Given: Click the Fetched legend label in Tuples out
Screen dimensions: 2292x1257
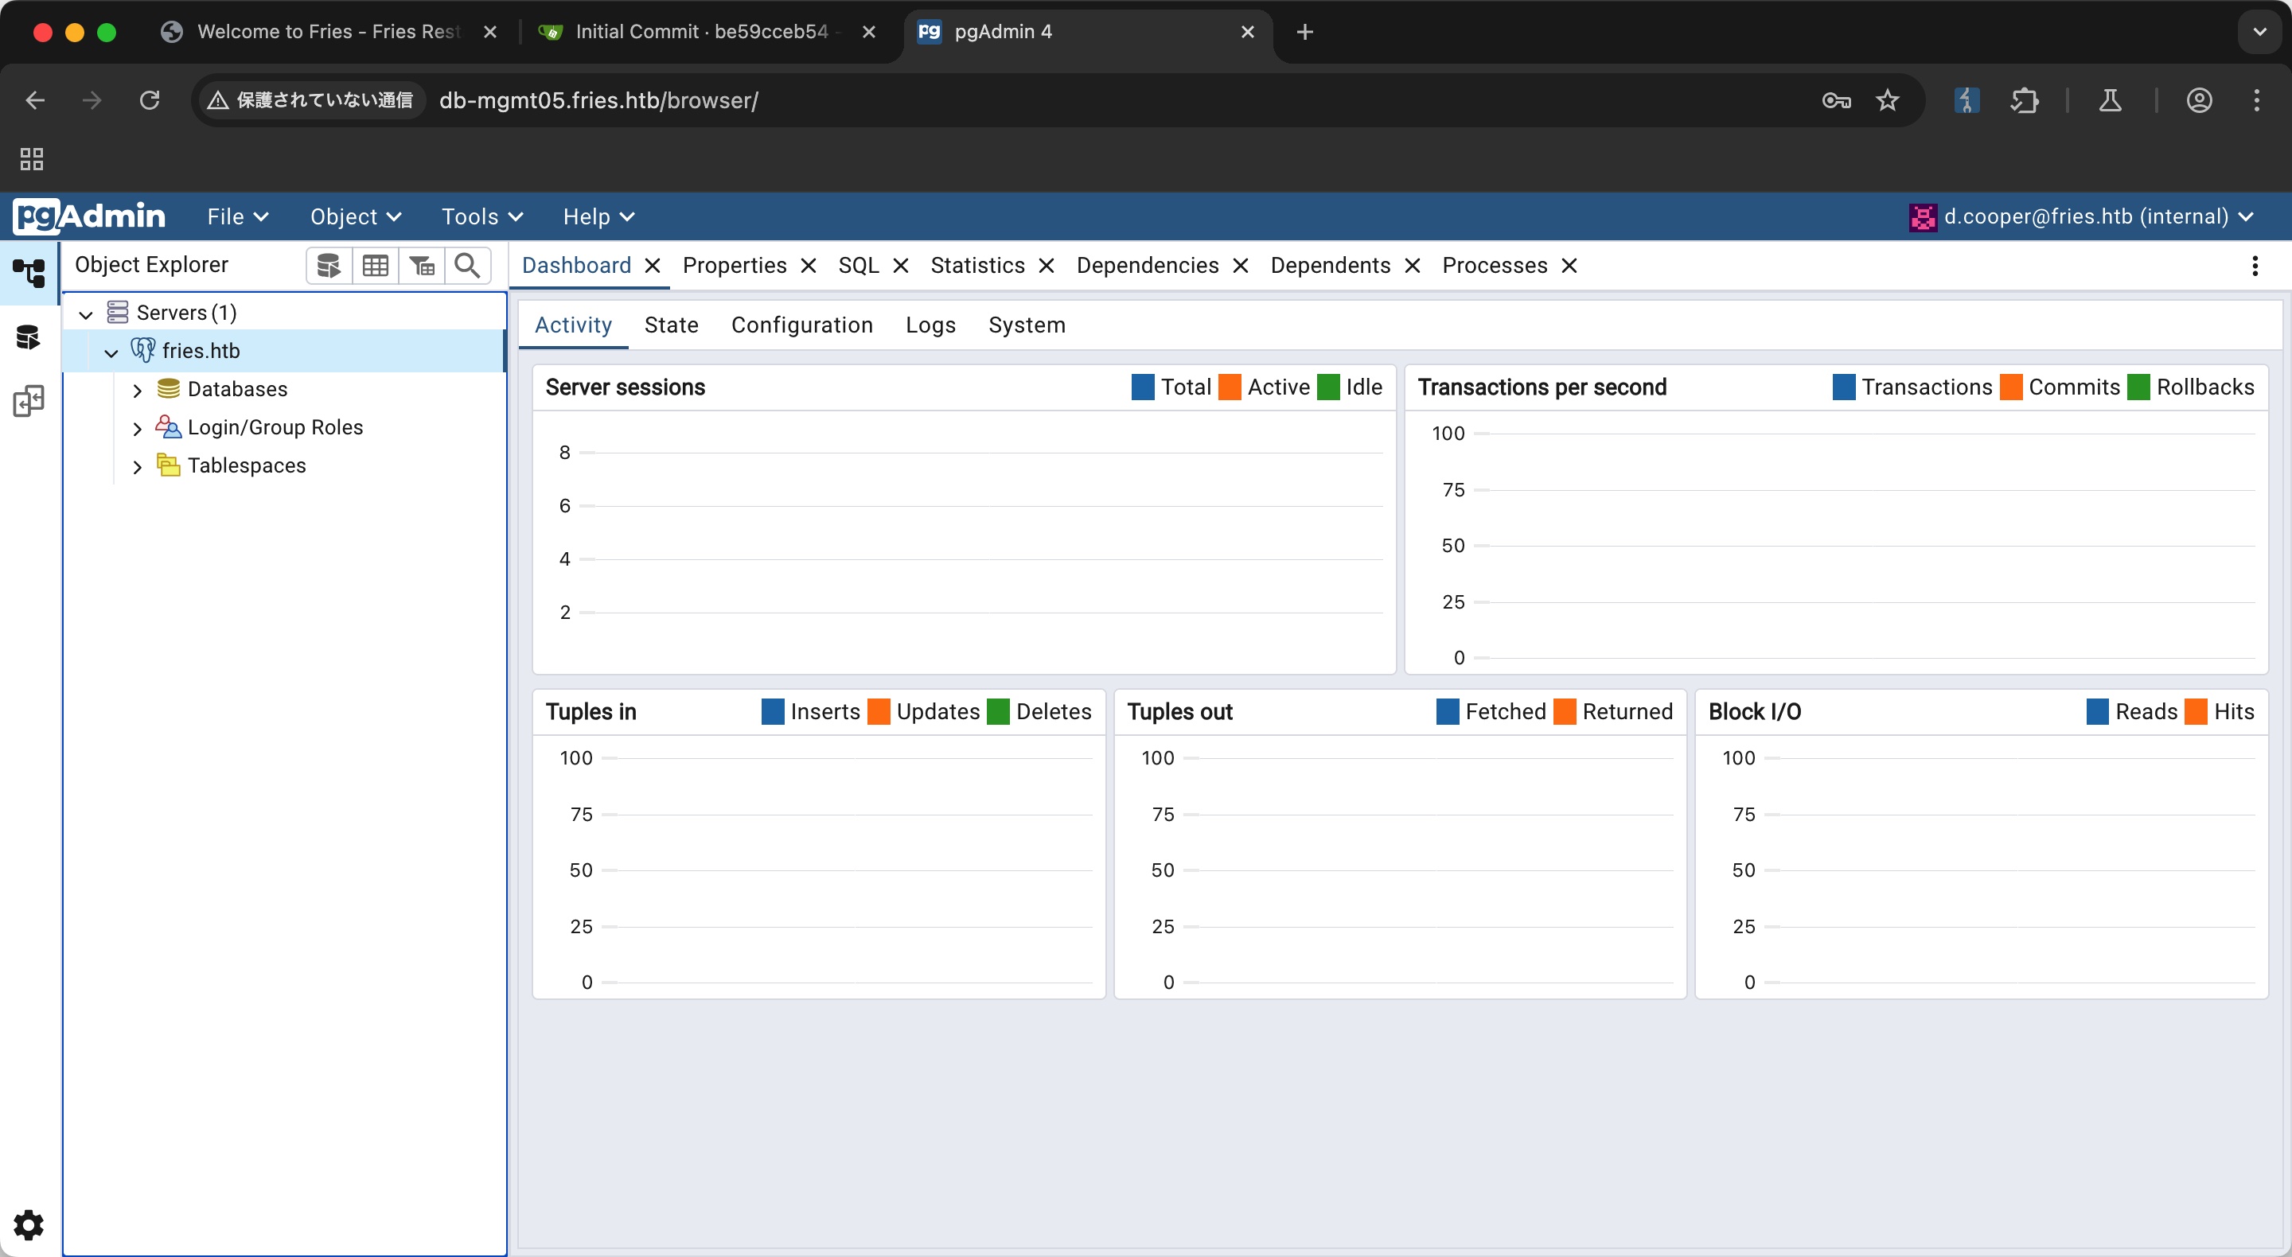Looking at the screenshot, I should (x=1506, y=712).
